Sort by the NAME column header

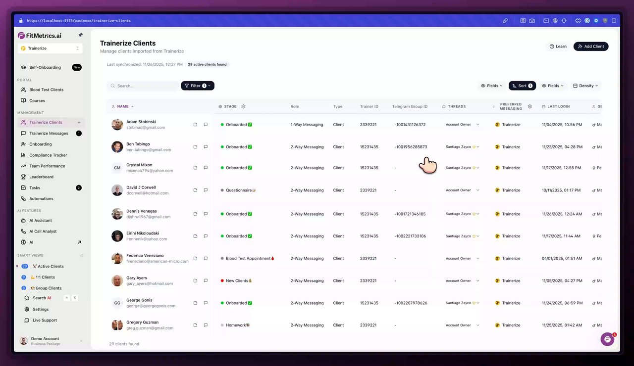click(123, 106)
